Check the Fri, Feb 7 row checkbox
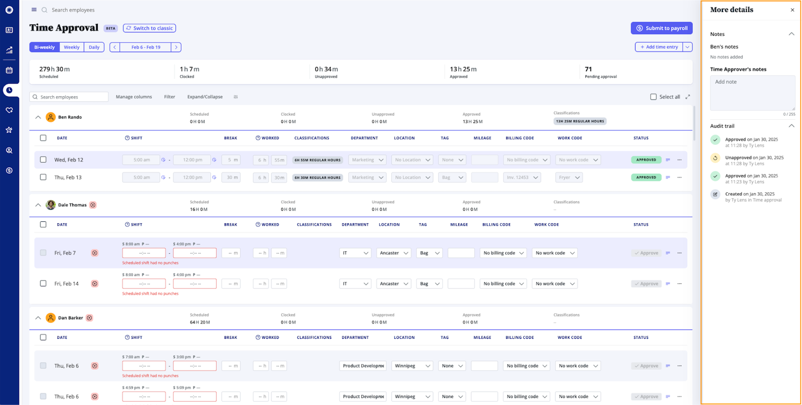802x405 pixels. [43, 253]
